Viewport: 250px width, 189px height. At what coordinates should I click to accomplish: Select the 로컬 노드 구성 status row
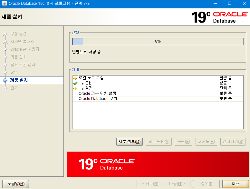[158, 78]
